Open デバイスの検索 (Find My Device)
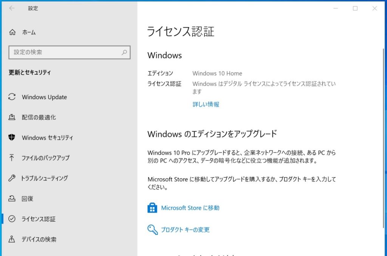This screenshot has width=387, height=256. tap(40, 239)
